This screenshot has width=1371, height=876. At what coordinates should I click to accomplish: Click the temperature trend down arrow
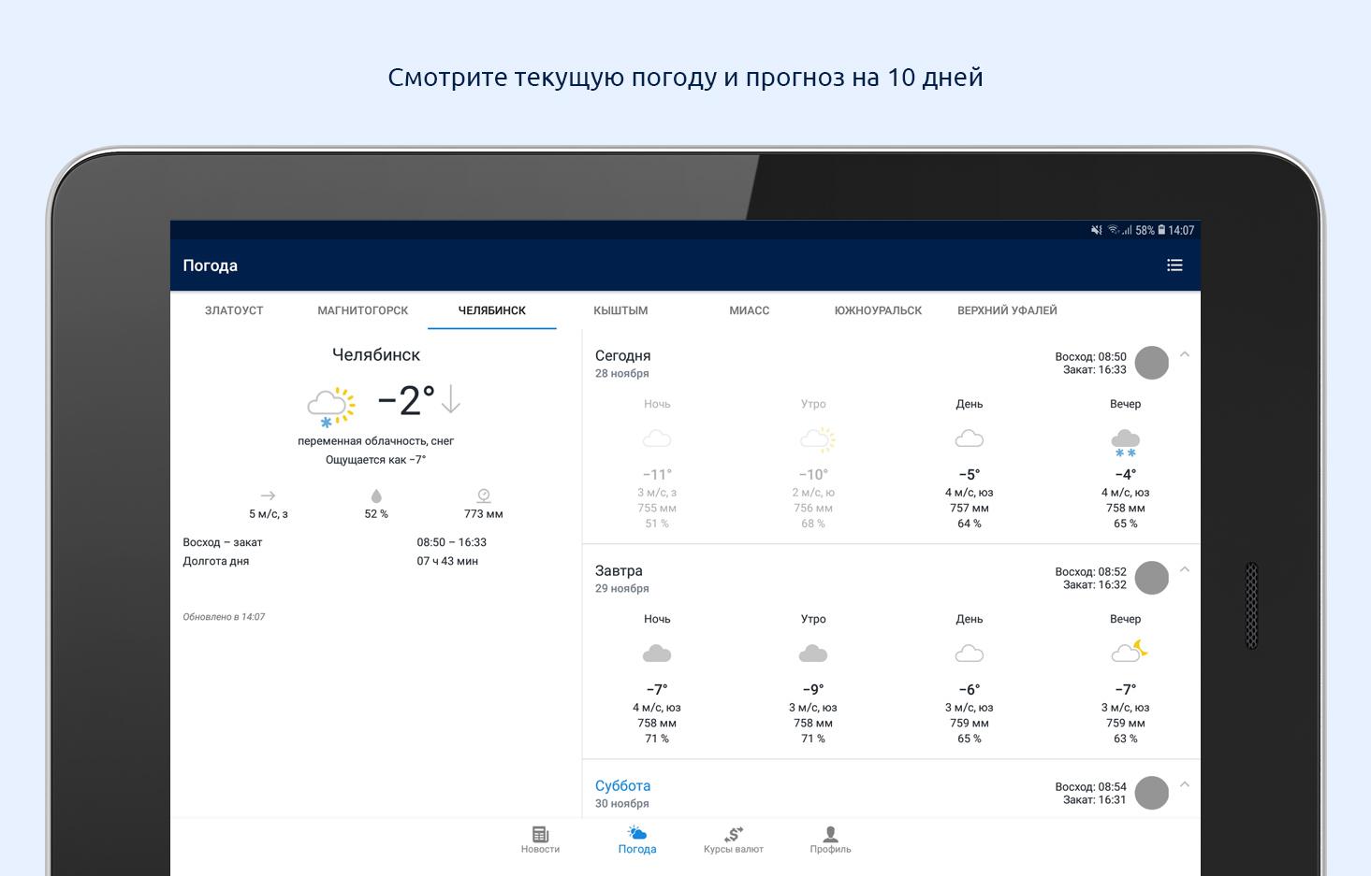point(451,399)
